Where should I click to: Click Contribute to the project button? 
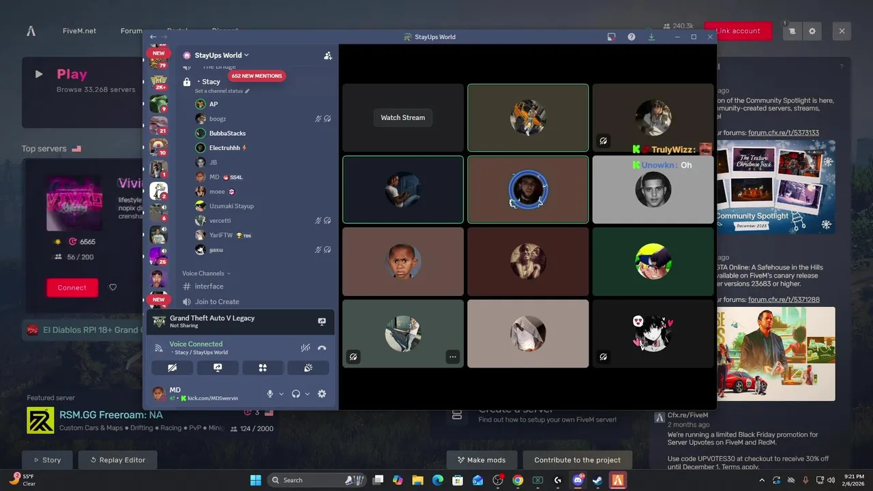click(577, 460)
